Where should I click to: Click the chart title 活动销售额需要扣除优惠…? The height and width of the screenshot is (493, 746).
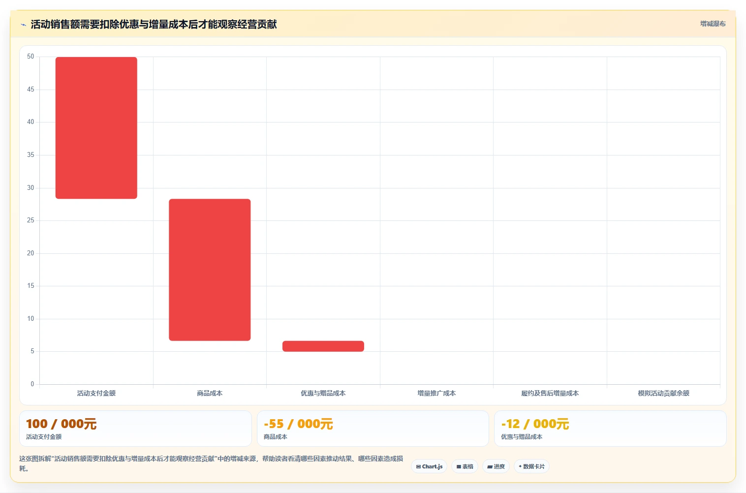[154, 24]
